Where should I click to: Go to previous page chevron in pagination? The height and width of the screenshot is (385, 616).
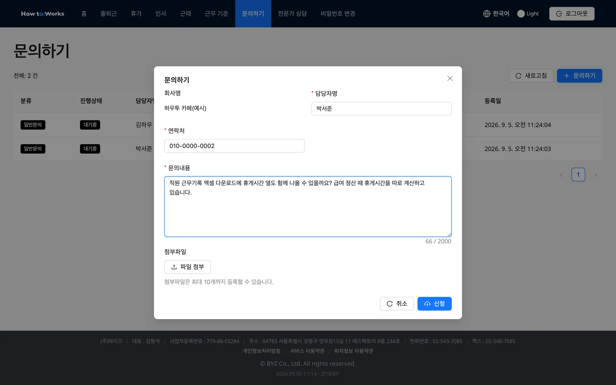[561, 175]
